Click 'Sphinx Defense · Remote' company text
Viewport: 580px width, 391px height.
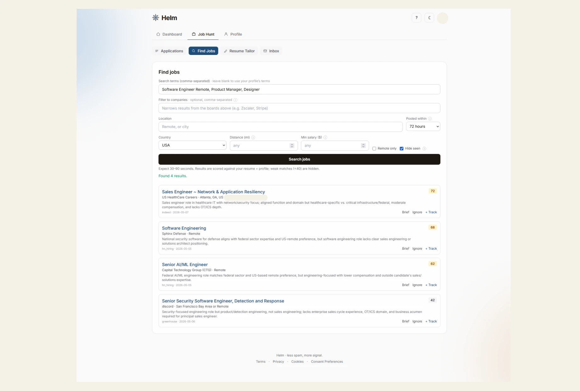tap(181, 234)
